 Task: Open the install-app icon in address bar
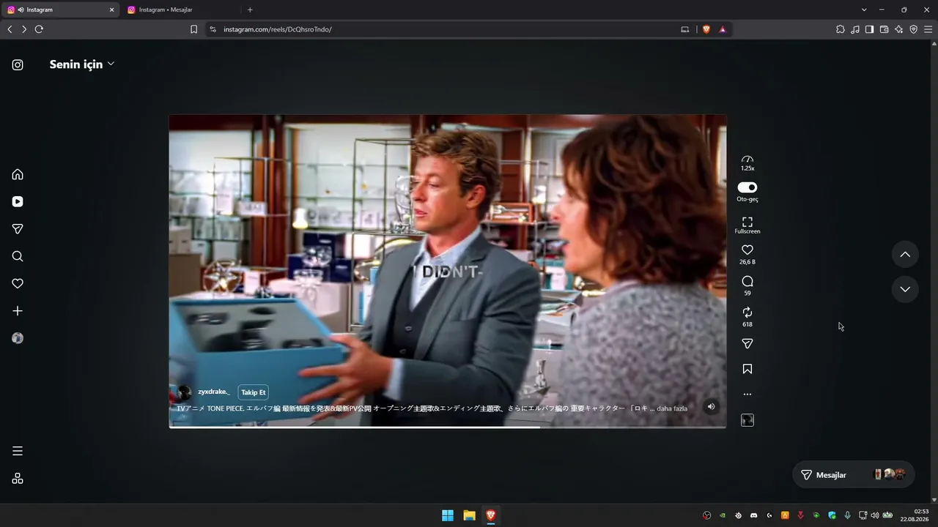[x=685, y=29]
